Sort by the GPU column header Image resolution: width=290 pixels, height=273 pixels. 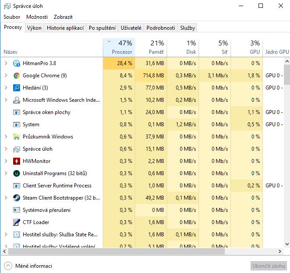coord(247,48)
